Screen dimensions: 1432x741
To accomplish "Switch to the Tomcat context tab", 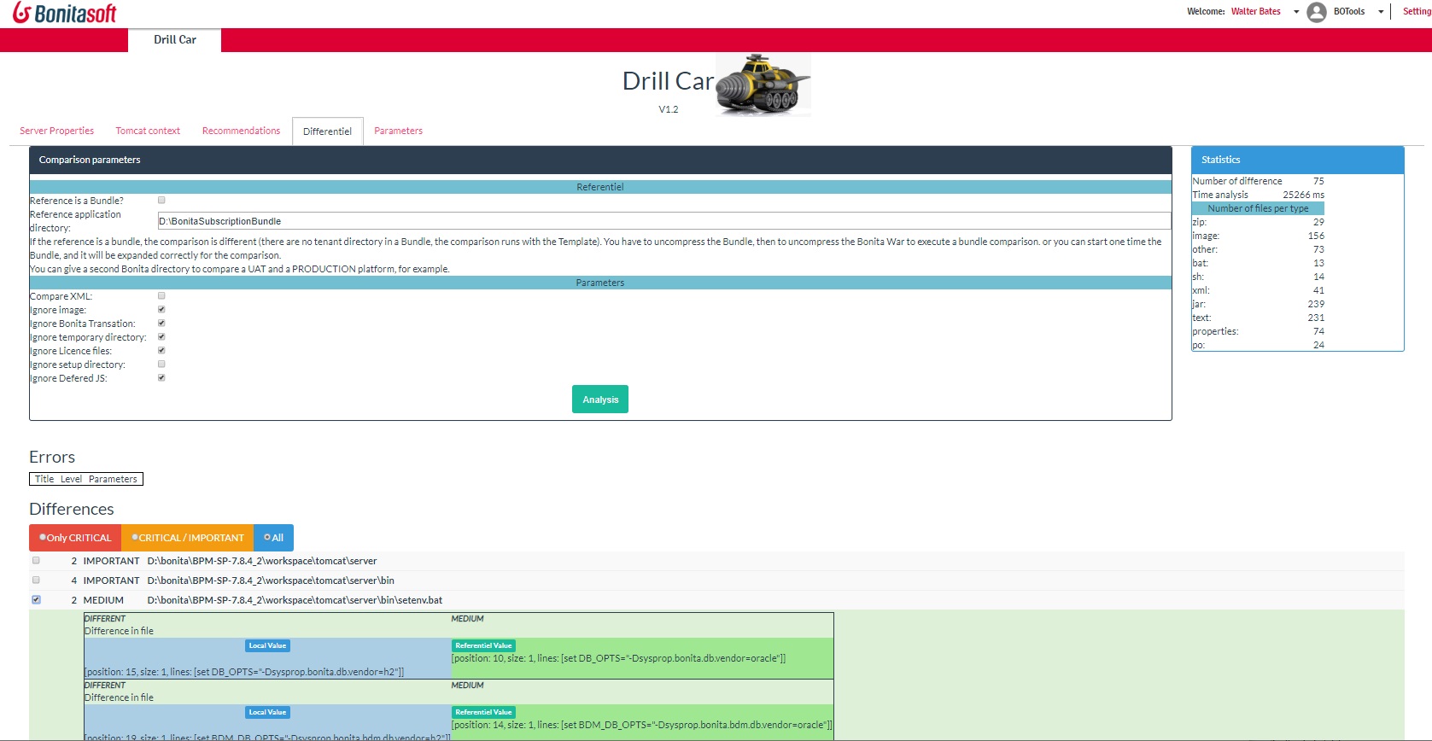I will tap(148, 131).
